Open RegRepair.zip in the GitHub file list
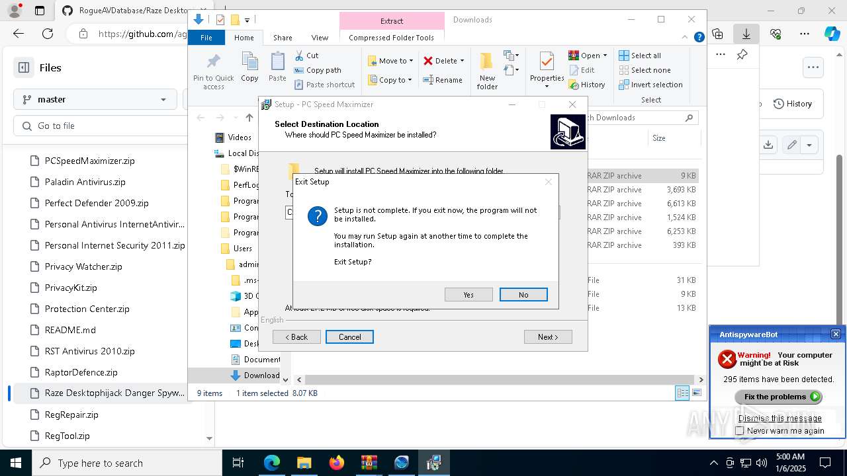This screenshot has width=847, height=476. 71,415
